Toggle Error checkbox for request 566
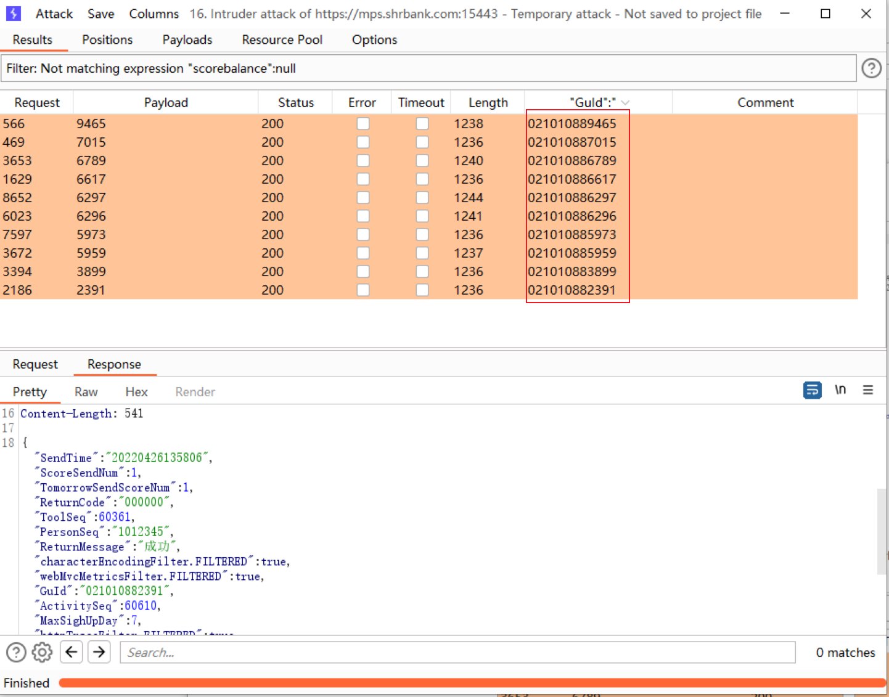 363,124
